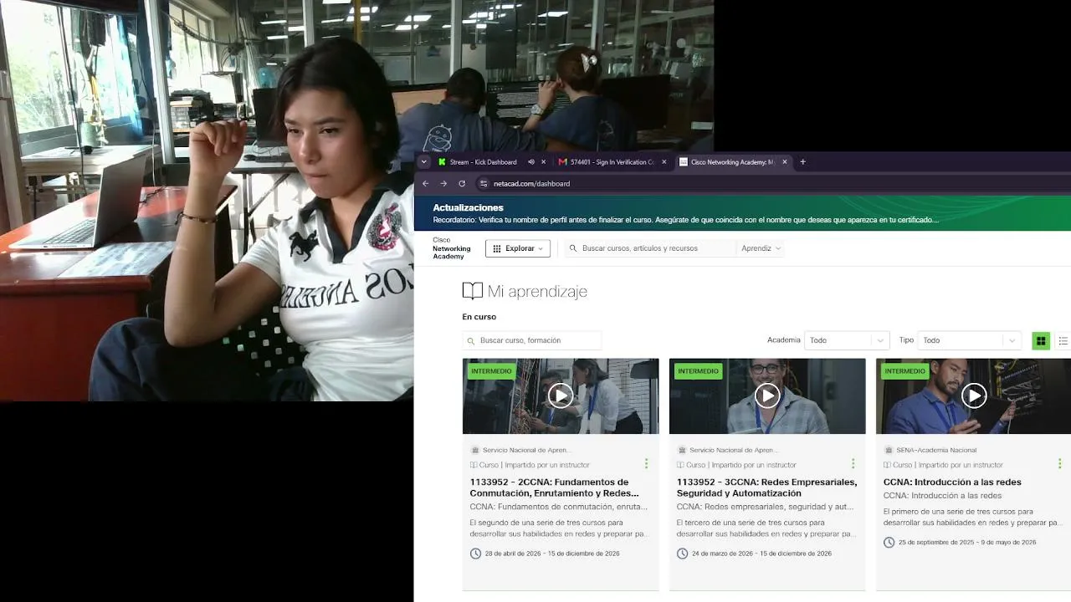Image resolution: width=1071 pixels, height=602 pixels.
Task: Click date range 24 de marzo de 2026
Action: (x=761, y=554)
